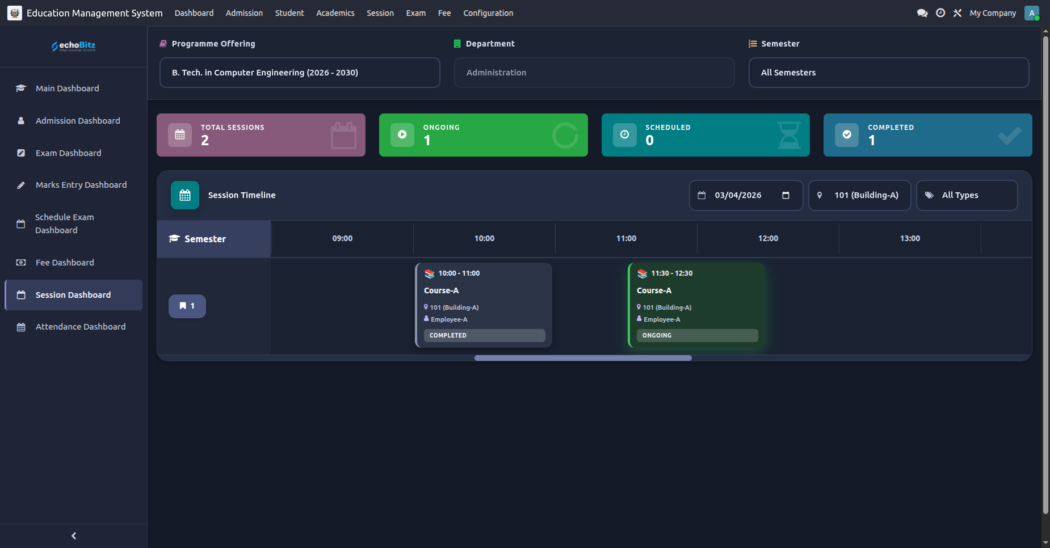Go to Admission Dashboard

click(x=74, y=121)
